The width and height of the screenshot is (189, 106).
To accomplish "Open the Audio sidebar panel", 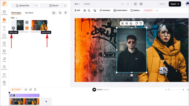I will tap(4, 59).
